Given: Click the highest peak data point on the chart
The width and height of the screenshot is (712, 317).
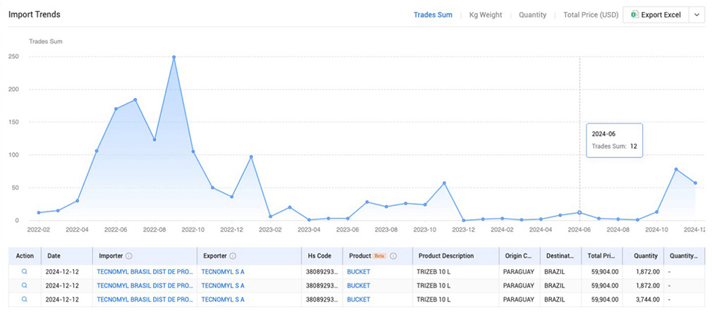Looking at the screenshot, I should coord(173,57).
